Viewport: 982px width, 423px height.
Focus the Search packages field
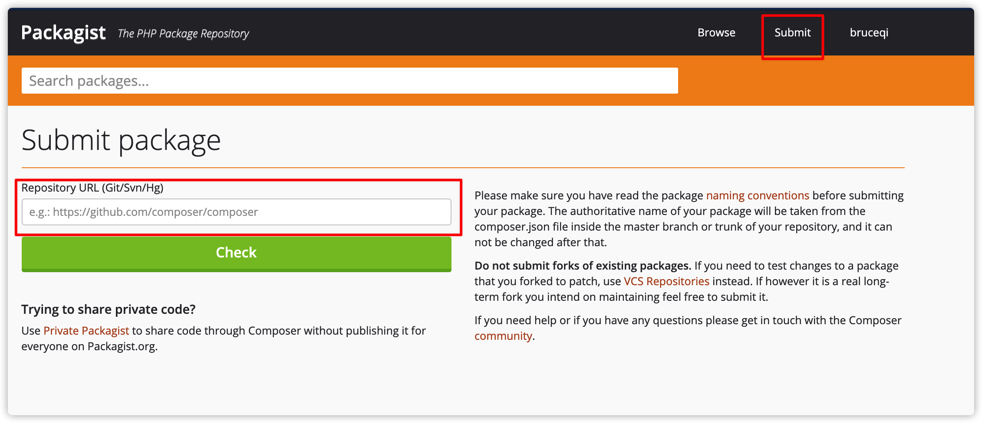click(x=349, y=81)
